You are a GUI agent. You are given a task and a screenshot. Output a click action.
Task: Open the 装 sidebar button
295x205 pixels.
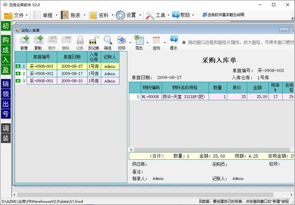(5, 138)
